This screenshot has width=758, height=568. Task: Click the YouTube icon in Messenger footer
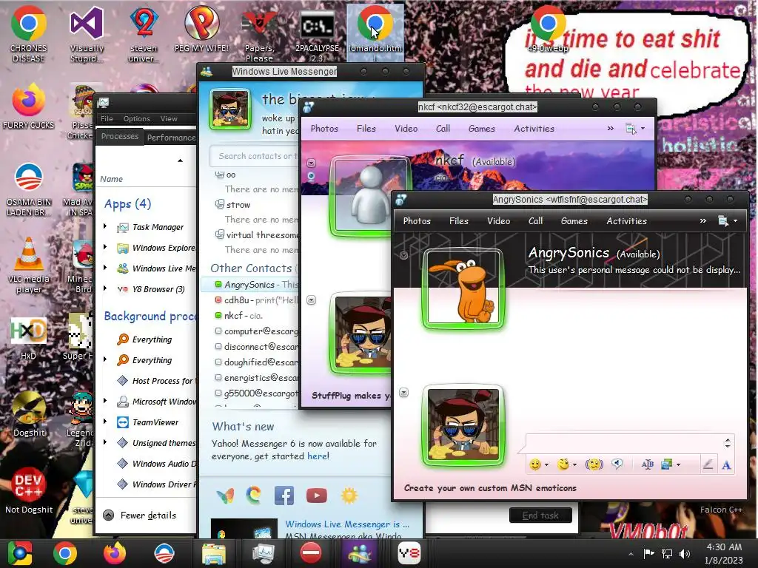pos(317,496)
